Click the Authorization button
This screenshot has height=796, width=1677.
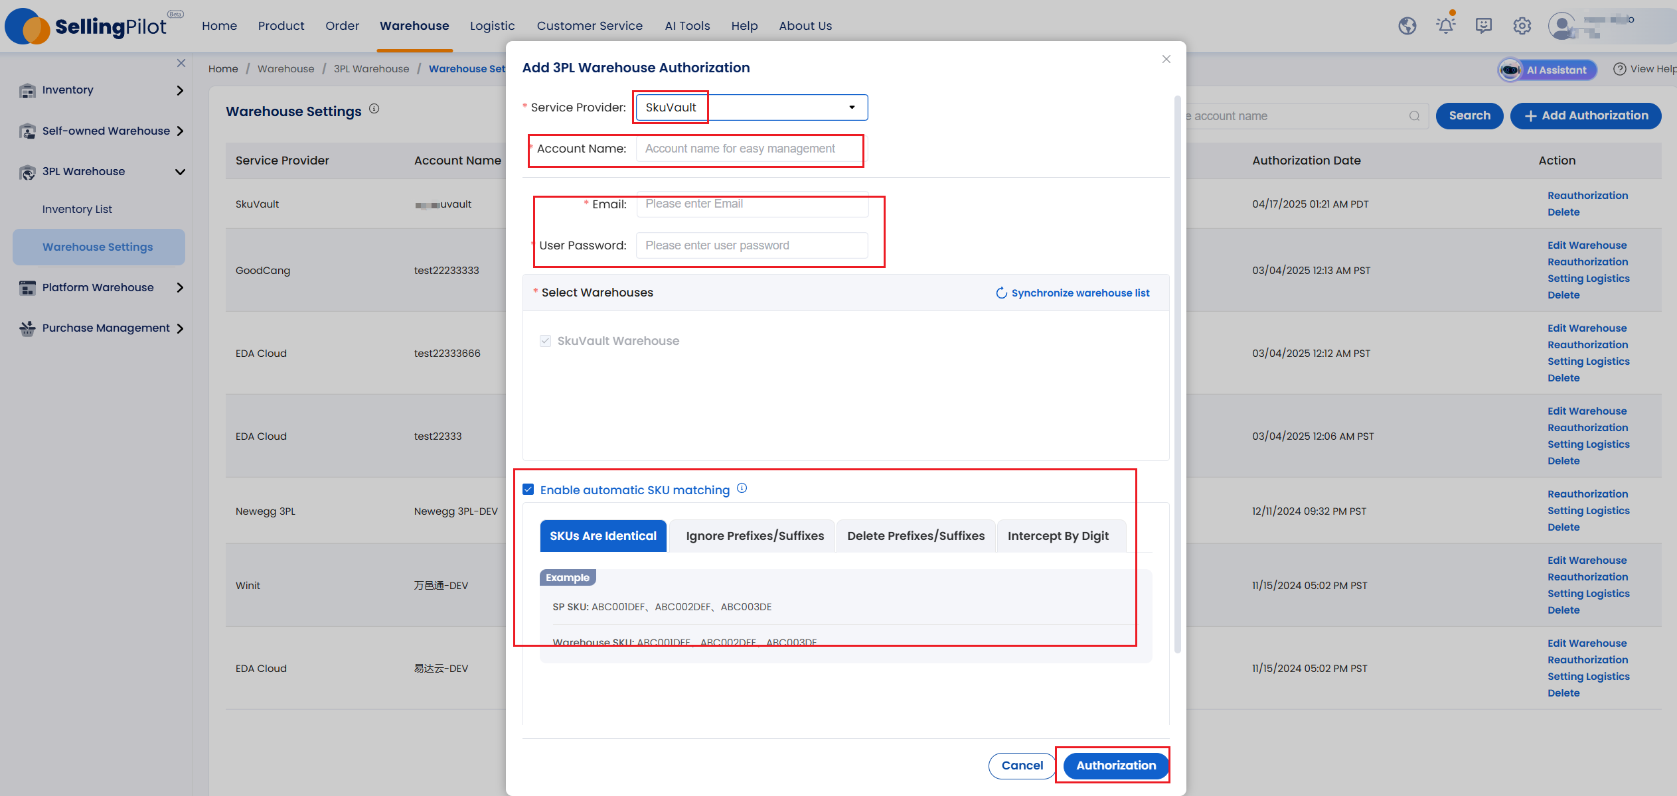[x=1116, y=765]
